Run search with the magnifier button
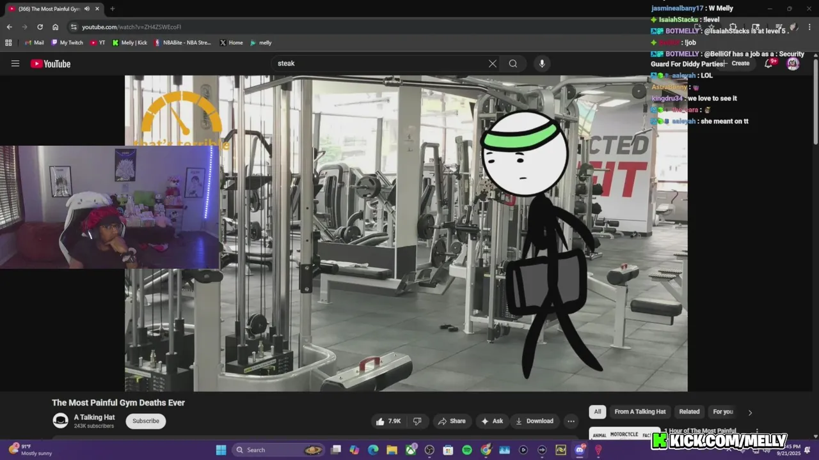Viewport: 819px width, 460px height. pyautogui.click(x=513, y=63)
